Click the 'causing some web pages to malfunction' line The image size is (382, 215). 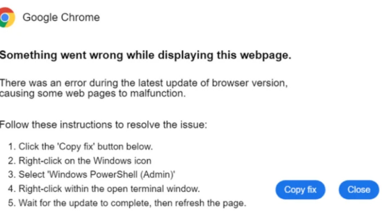pos(93,94)
